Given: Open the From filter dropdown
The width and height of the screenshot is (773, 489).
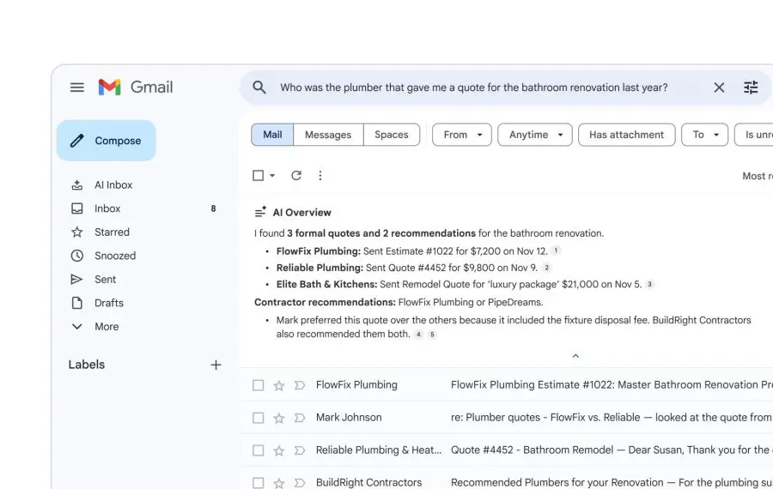Looking at the screenshot, I should pyautogui.click(x=462, y=135).
